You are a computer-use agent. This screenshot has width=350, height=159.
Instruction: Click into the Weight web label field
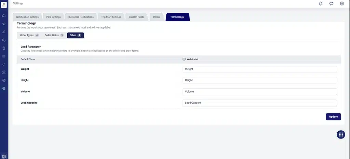(260, 69)
